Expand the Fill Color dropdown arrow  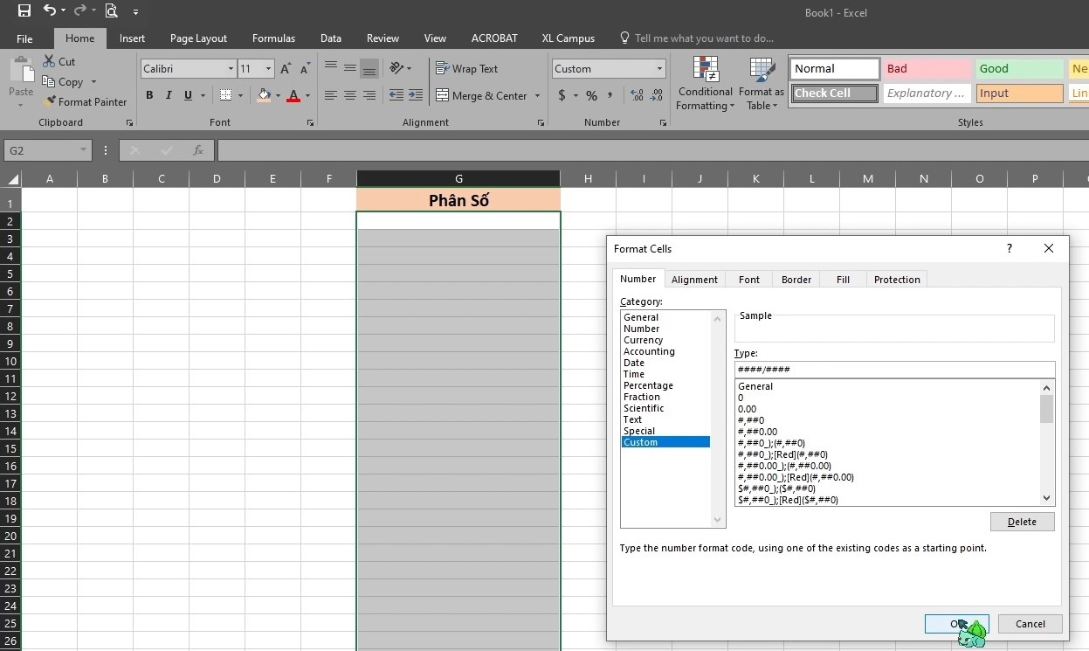pyautogui.click(x=276, y=95)
